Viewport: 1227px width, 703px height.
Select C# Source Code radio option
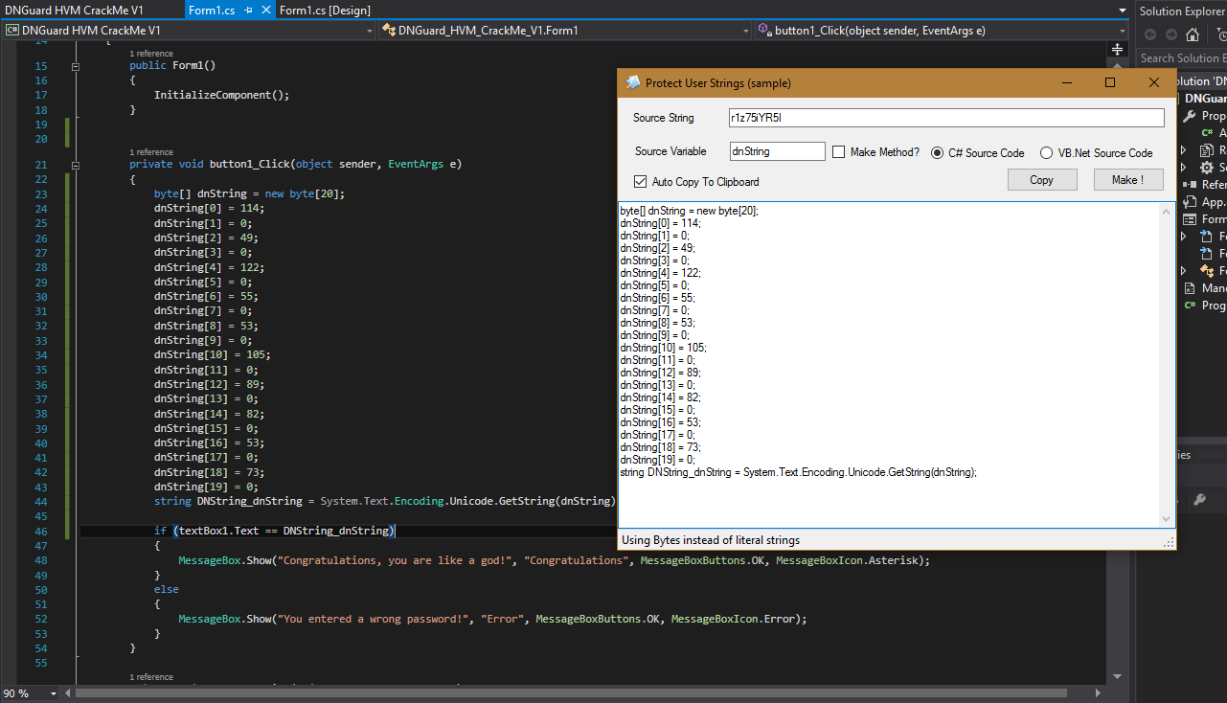click(x=937, y=152)
